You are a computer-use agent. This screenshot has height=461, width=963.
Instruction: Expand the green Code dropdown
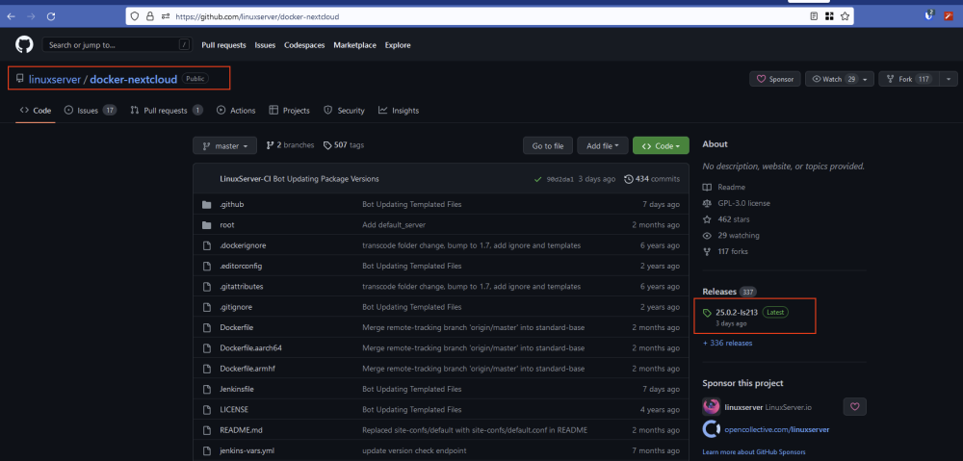(661, 146)
